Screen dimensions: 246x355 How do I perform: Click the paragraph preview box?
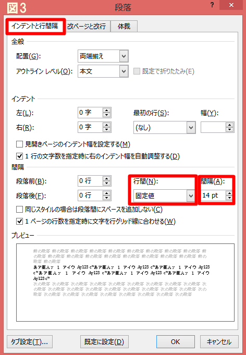point(125,283)
